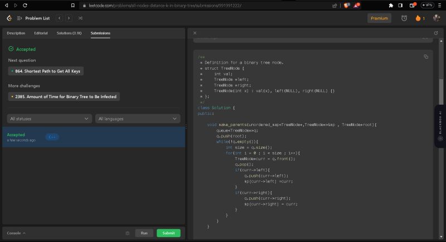The width and height of the screenshot is (446, 242).
Task: Expand the All languages dropdown
Action: click(x=138, y=119)
